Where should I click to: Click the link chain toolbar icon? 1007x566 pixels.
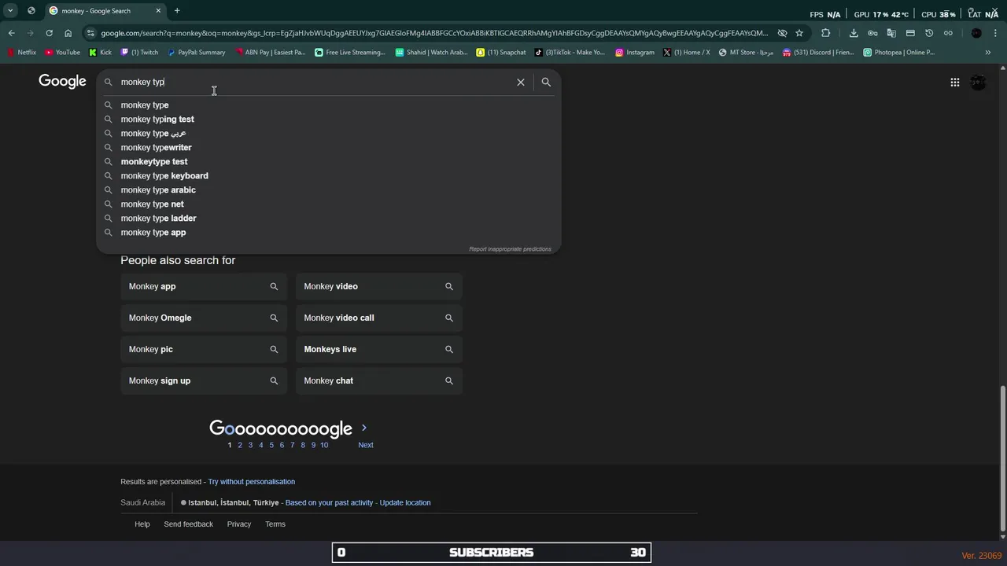tap(948, 33)
